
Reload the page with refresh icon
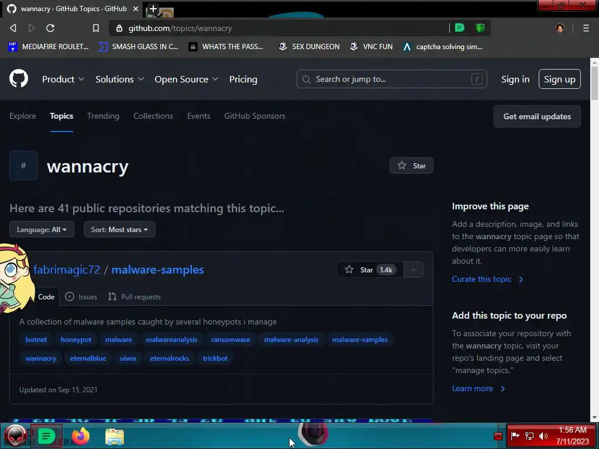50,28
